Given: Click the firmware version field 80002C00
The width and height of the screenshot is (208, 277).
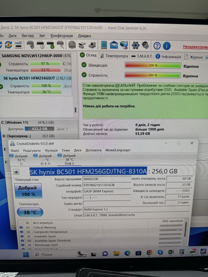Looking at the screenshot, I should click(107, 179).
